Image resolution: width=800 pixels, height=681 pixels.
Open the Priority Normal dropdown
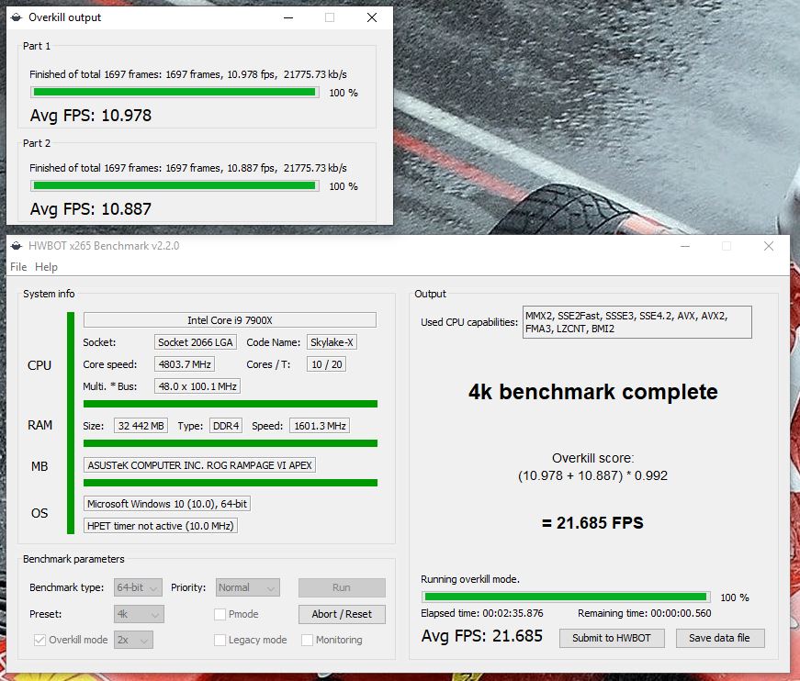[247, 587]
